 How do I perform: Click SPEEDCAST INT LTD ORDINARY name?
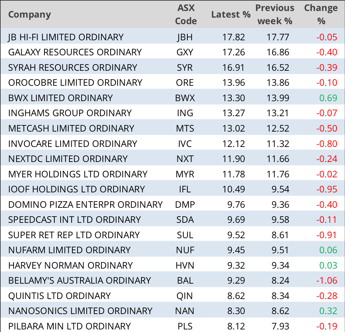[74, 220]
